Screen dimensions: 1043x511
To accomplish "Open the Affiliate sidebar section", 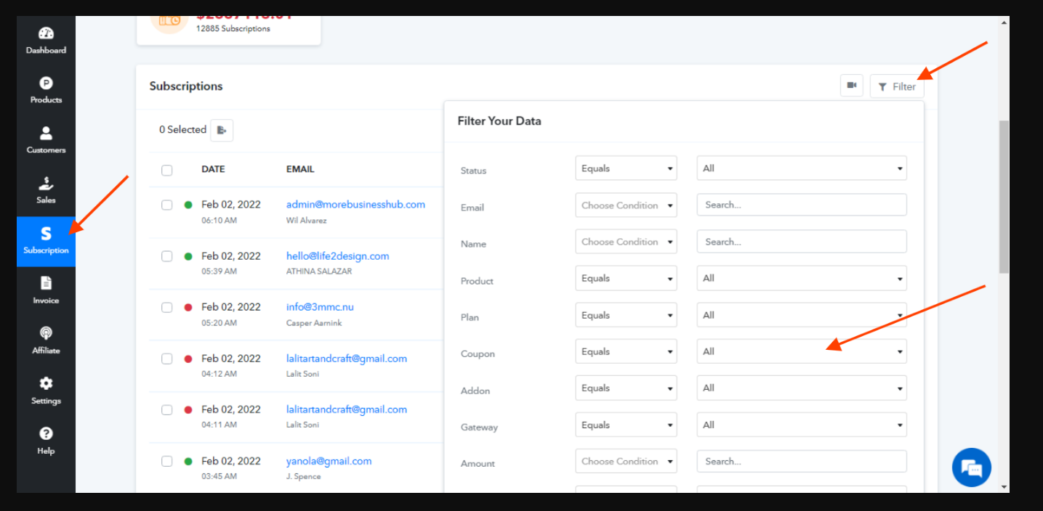I will 46,341.
